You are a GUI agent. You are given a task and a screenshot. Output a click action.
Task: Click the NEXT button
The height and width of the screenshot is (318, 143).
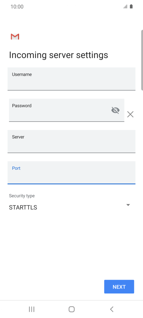[119, 287]
